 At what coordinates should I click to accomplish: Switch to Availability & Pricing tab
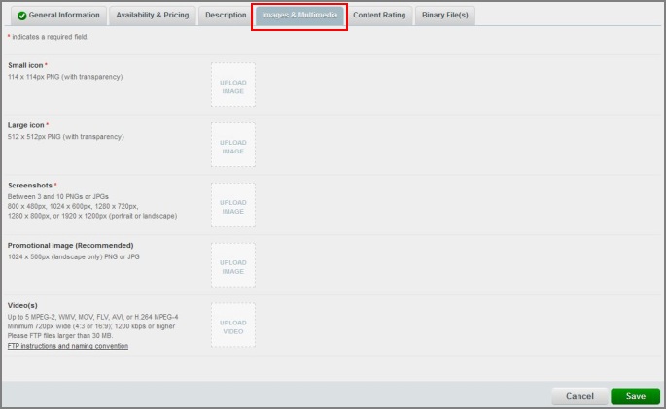152,16
